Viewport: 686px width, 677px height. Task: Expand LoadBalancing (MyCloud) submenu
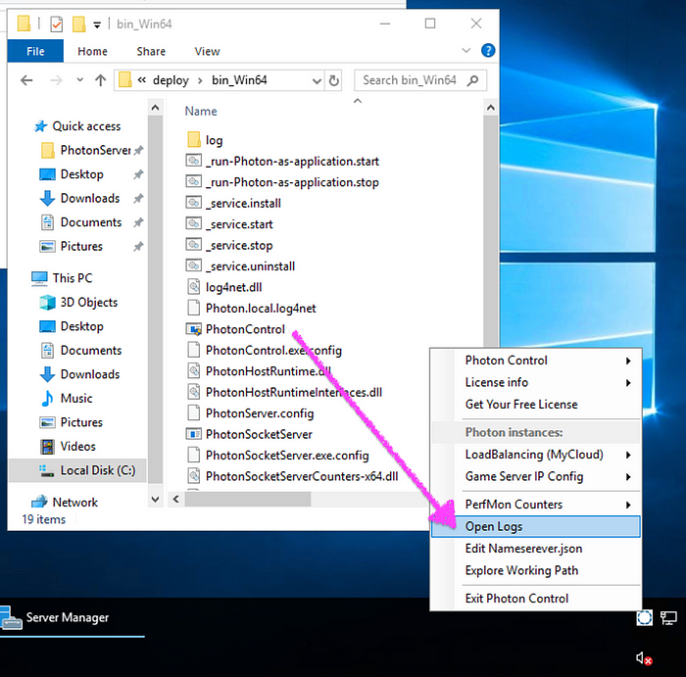tap(628, 455)
